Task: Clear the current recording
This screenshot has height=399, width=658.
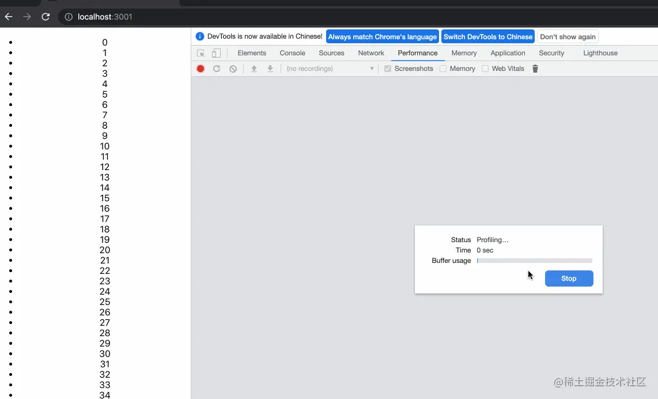Action: coord(233,68)
